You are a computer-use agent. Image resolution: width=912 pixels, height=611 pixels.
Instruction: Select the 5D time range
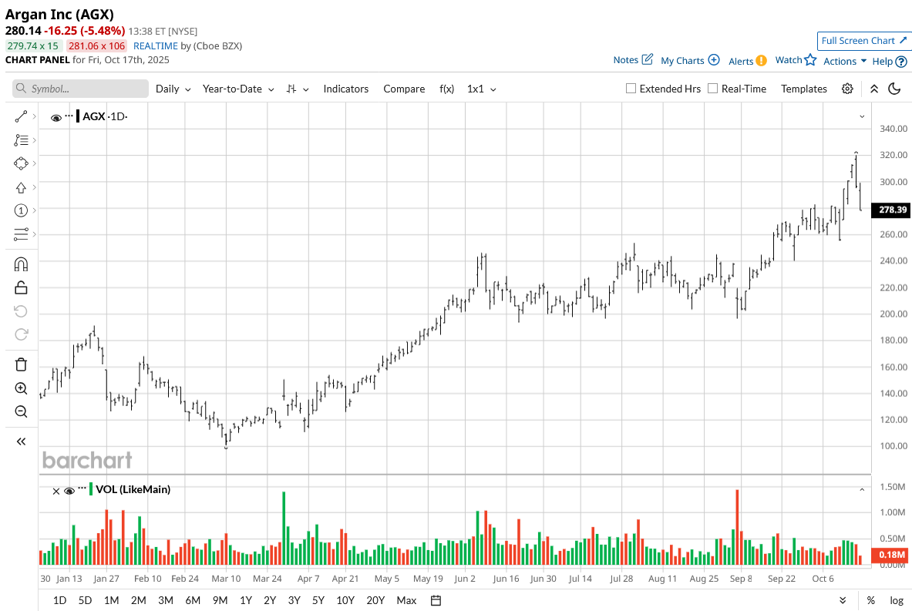tap(85, 600)
